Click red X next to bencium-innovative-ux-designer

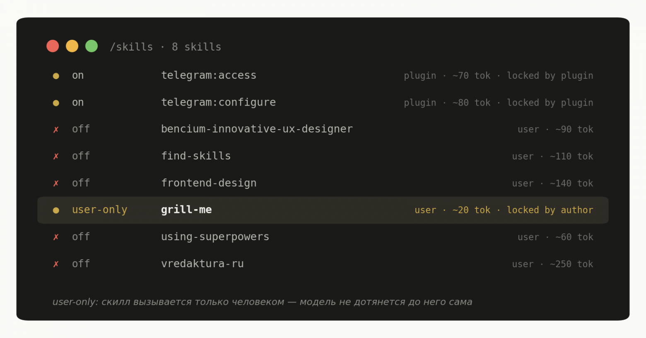tap(56, 130)
